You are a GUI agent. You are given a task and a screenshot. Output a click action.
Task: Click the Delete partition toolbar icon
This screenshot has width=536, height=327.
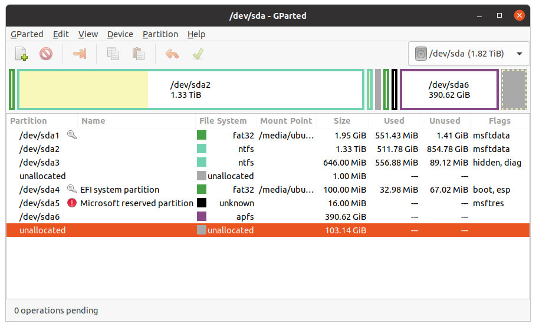[x=46, y=54]
